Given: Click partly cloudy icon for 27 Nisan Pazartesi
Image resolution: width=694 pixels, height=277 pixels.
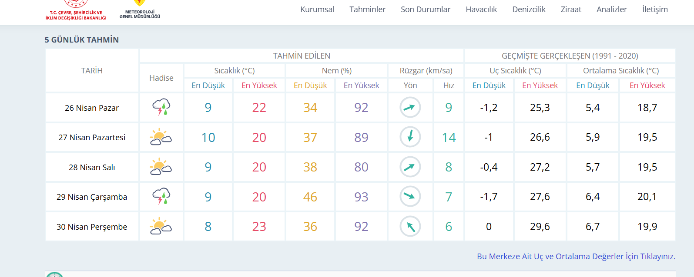Looking at the screenshot, I should click(x=161, y=137).
